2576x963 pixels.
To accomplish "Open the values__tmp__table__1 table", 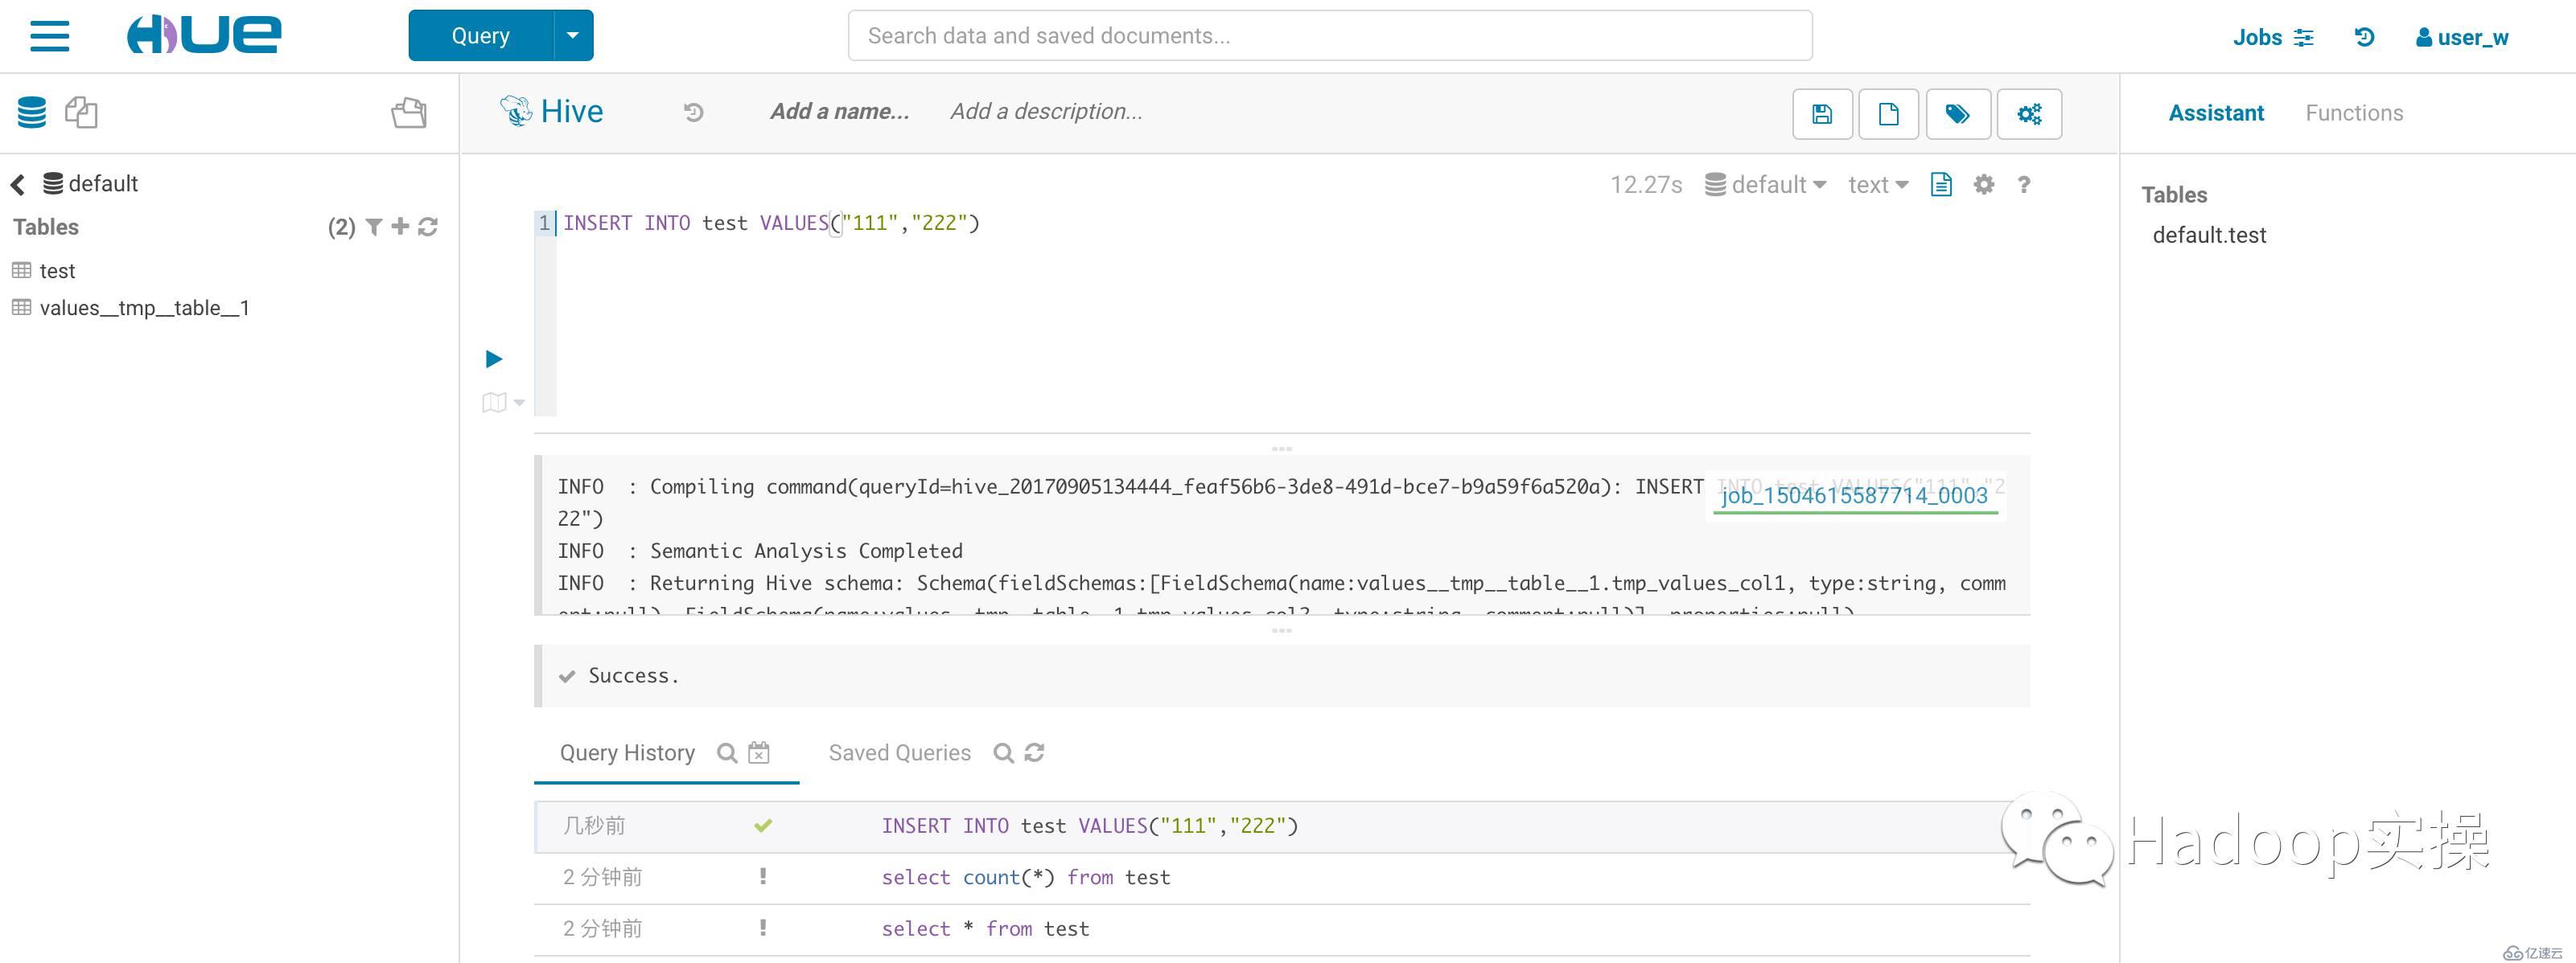I will coord(148,309).
